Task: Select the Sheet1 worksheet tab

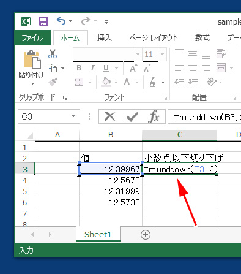Action: (x=98, y=234)
